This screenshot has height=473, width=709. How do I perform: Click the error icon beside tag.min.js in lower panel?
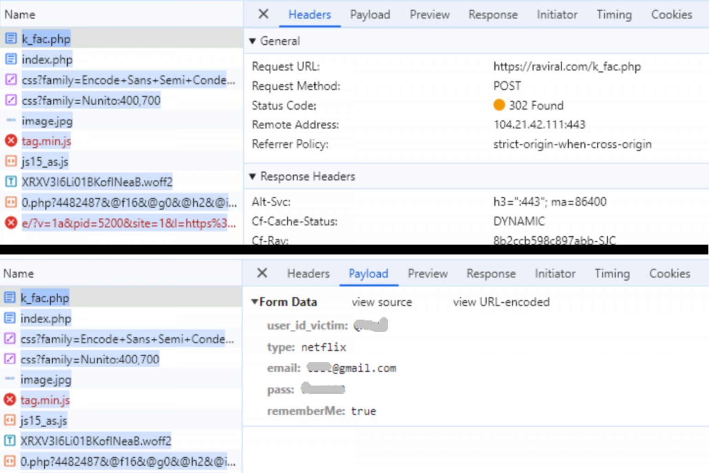(x=10, y=399)
